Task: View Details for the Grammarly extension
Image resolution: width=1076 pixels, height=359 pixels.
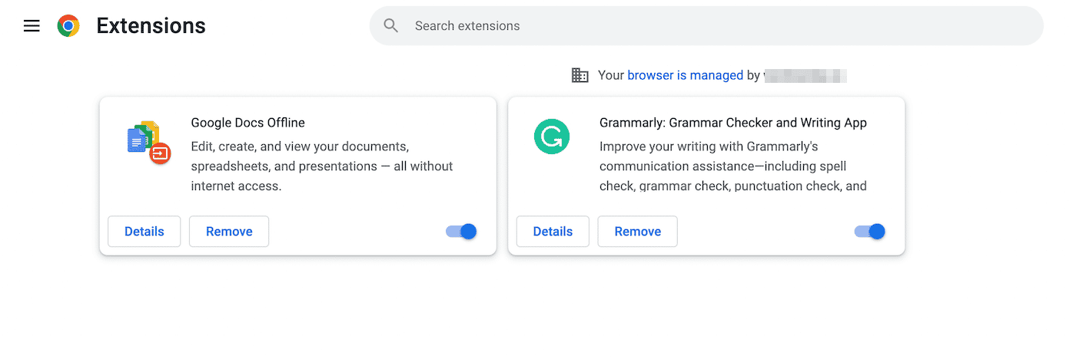Action: click(553, 232)
